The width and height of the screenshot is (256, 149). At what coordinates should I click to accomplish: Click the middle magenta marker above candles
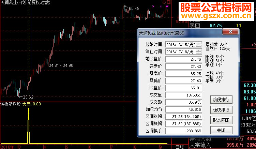coord(161,6)
